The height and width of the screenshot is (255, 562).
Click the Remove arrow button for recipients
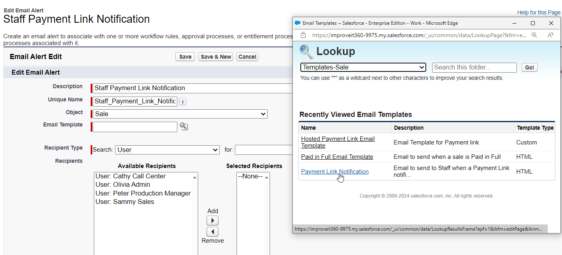[212, 231]
